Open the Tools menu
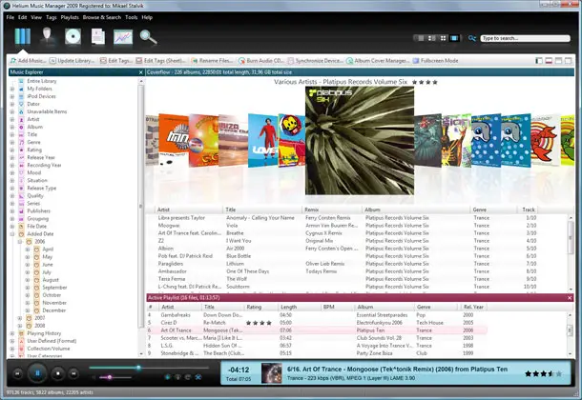 click(x=132, y=17)
